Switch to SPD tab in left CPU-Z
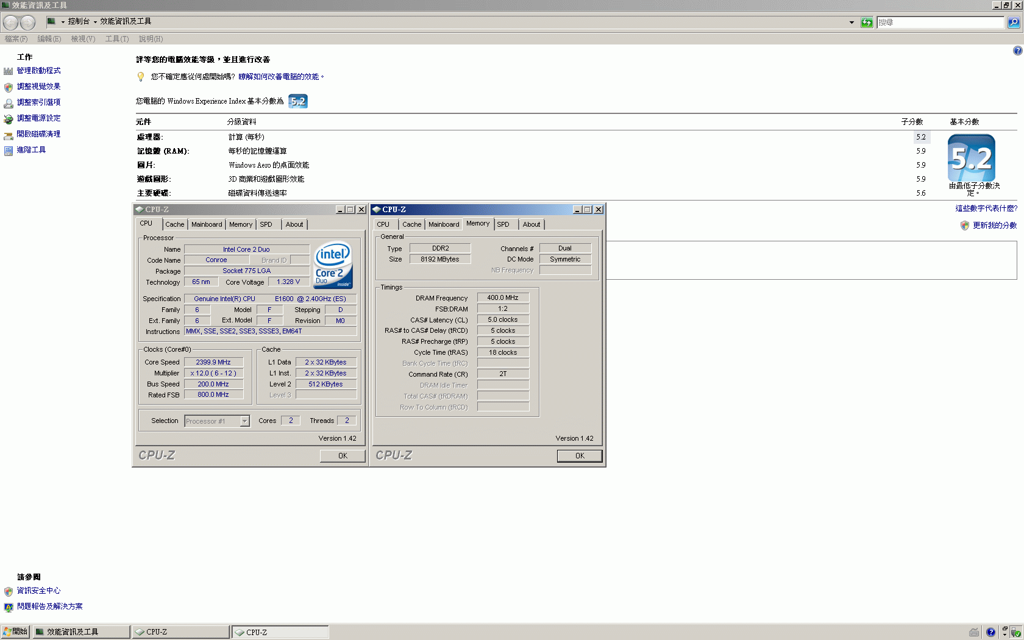This screenshot has width=1024, height=640. (x=266, y=225)
